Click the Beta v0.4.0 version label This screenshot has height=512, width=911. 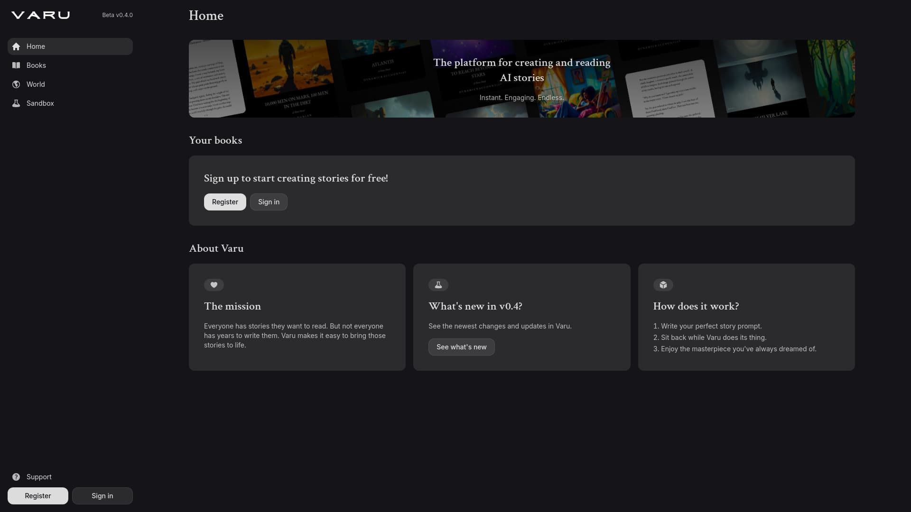pyautogui.click(x=117, y=15)
